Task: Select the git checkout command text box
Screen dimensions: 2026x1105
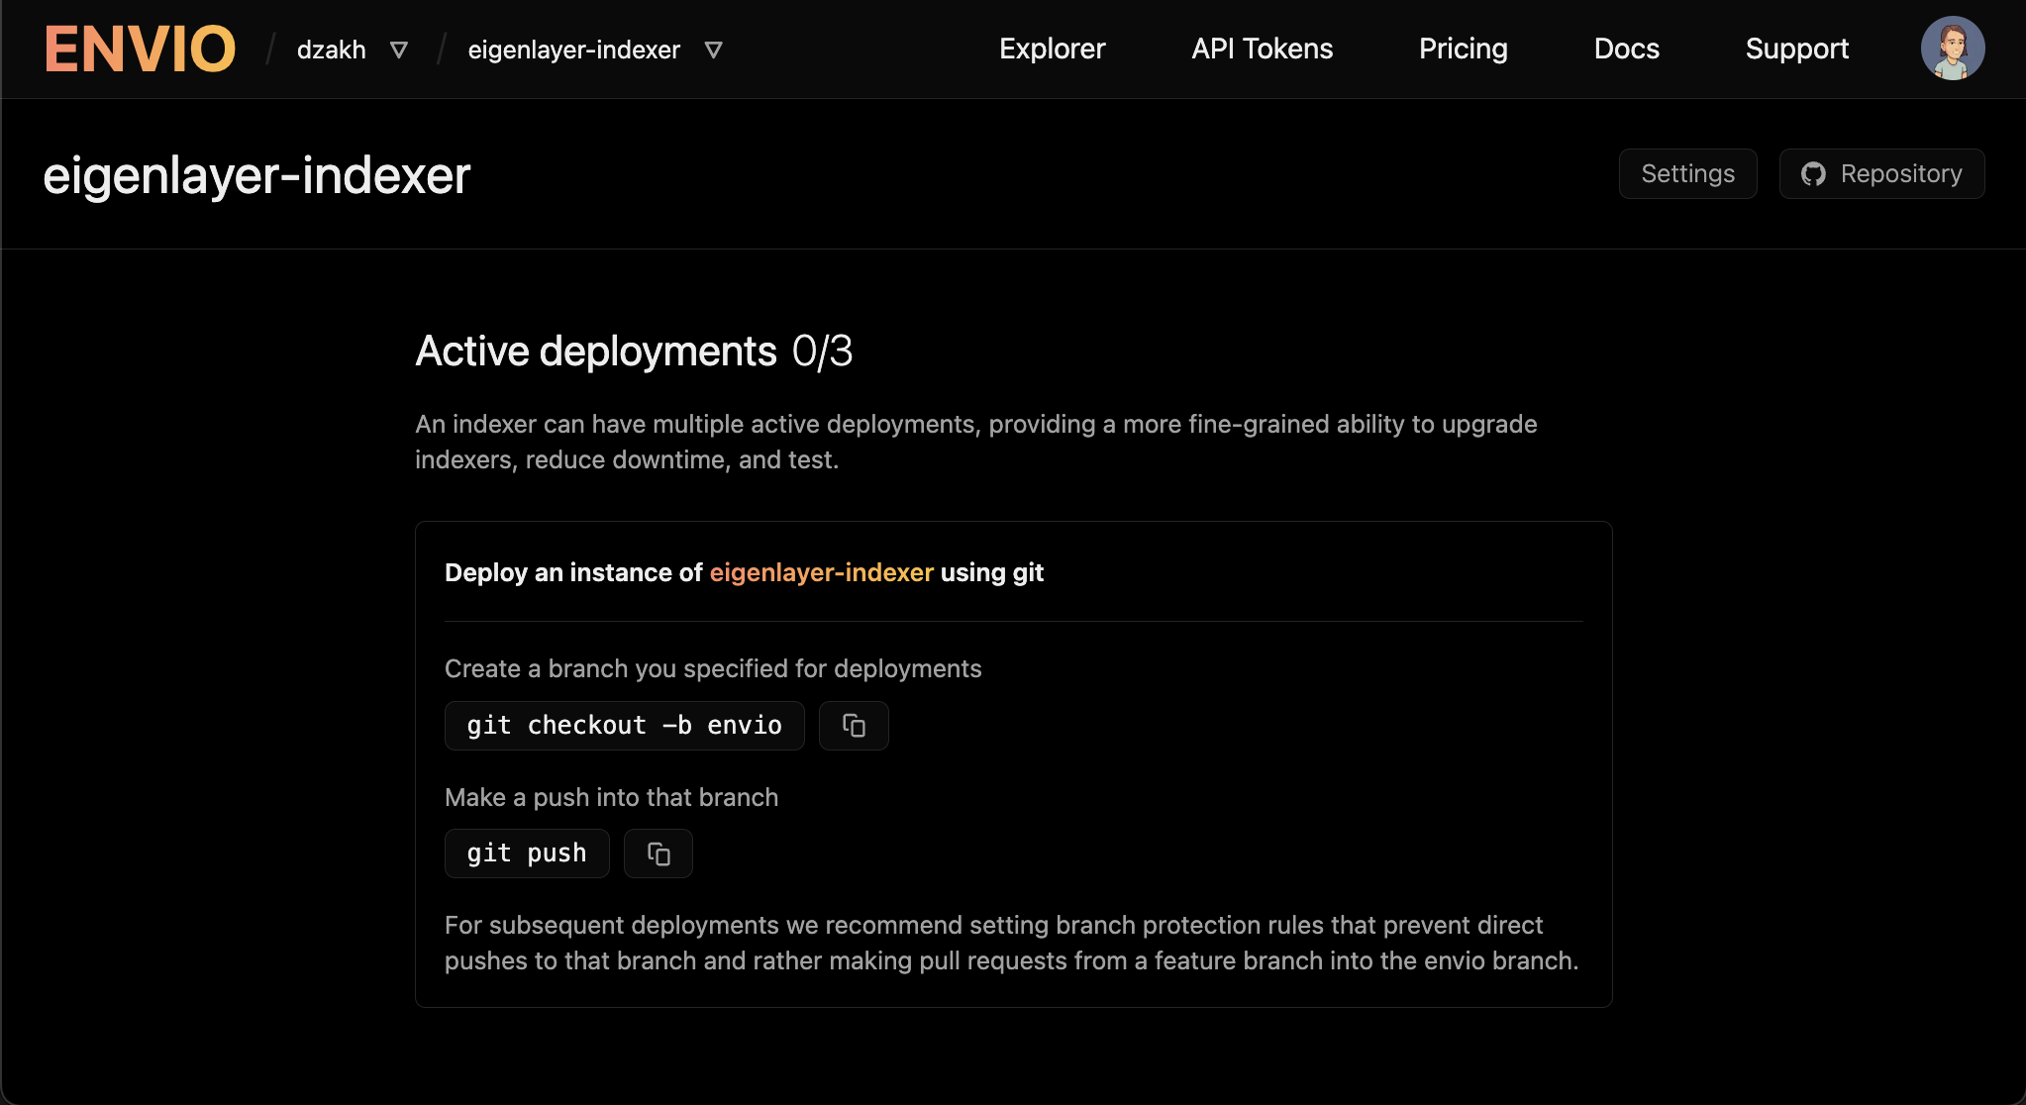Action: click(x=623, y=725)
